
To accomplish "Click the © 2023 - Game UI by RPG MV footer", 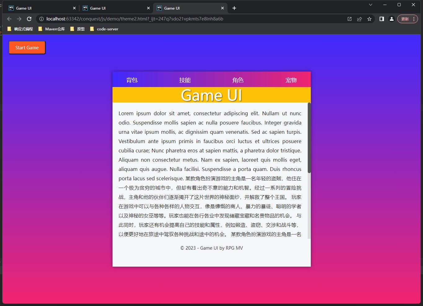I will click(212, 248).
